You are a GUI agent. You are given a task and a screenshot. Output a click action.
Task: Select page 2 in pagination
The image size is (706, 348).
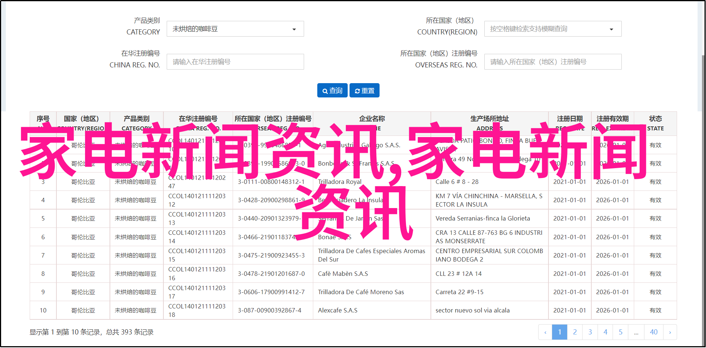(x=575, y=332)
